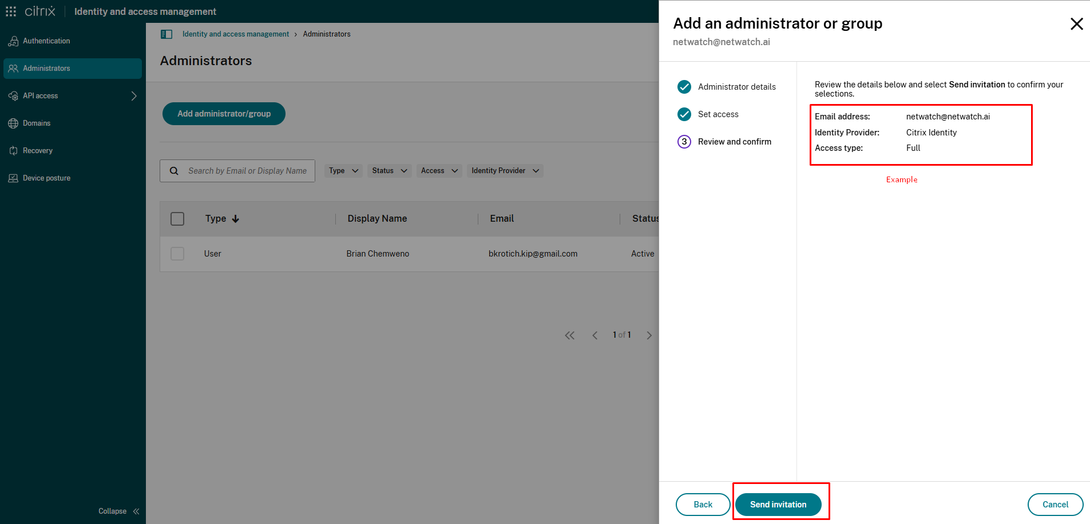
Task: Click the Add administrator/group button
Action: pyautogui.click(x=224, y=114)
